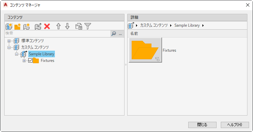253x132 pixels.
Task: Collapse the カスタム コンテンツ tree node
Action: (9, 47)
